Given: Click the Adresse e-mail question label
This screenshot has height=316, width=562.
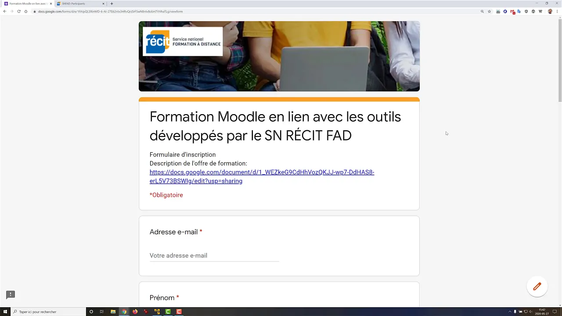Looking at the screenshot, I should click(x=174, y=232).
